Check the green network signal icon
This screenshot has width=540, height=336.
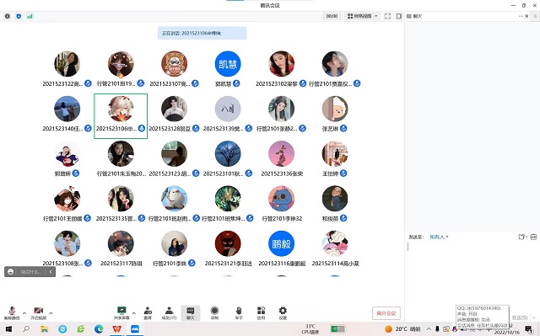pyautogui.click(x=30, y=16)
